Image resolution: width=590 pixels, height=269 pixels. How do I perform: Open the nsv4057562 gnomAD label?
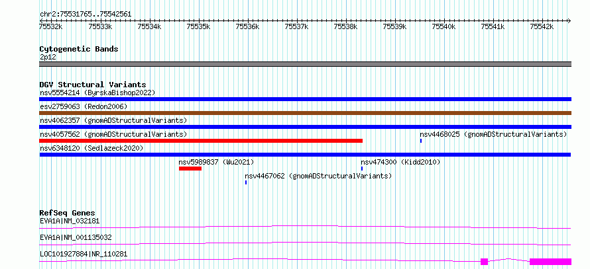click(x=113, y=134)
